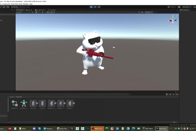
Task: Open the Animator tab
Action: [52, 10]
